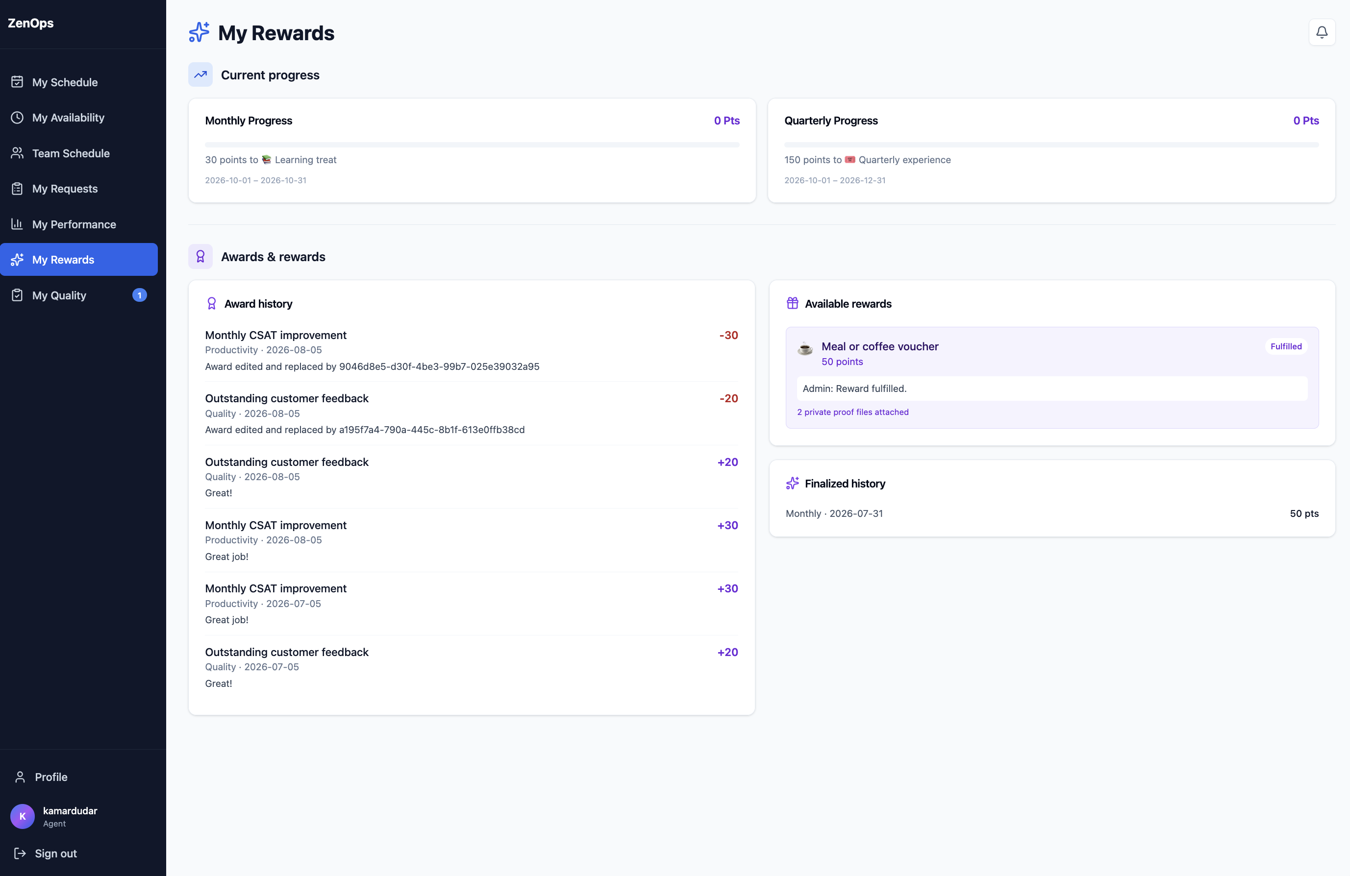The image size is (1350, 876).
Task: Click the Team Schedule people icon
Action: (17, 153)
